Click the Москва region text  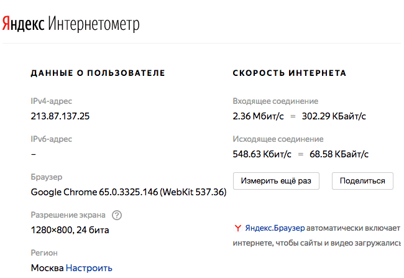pos(47,268)
